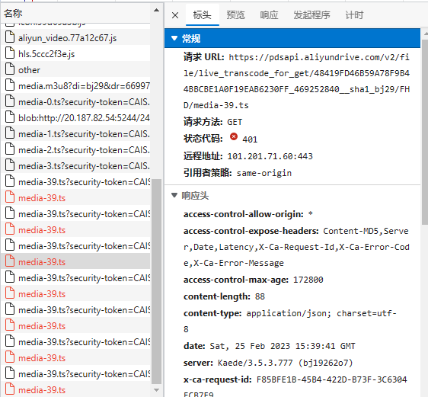Click the content-length value 88
This screenshot has width=428, height=397.
(x=260, y=296)
